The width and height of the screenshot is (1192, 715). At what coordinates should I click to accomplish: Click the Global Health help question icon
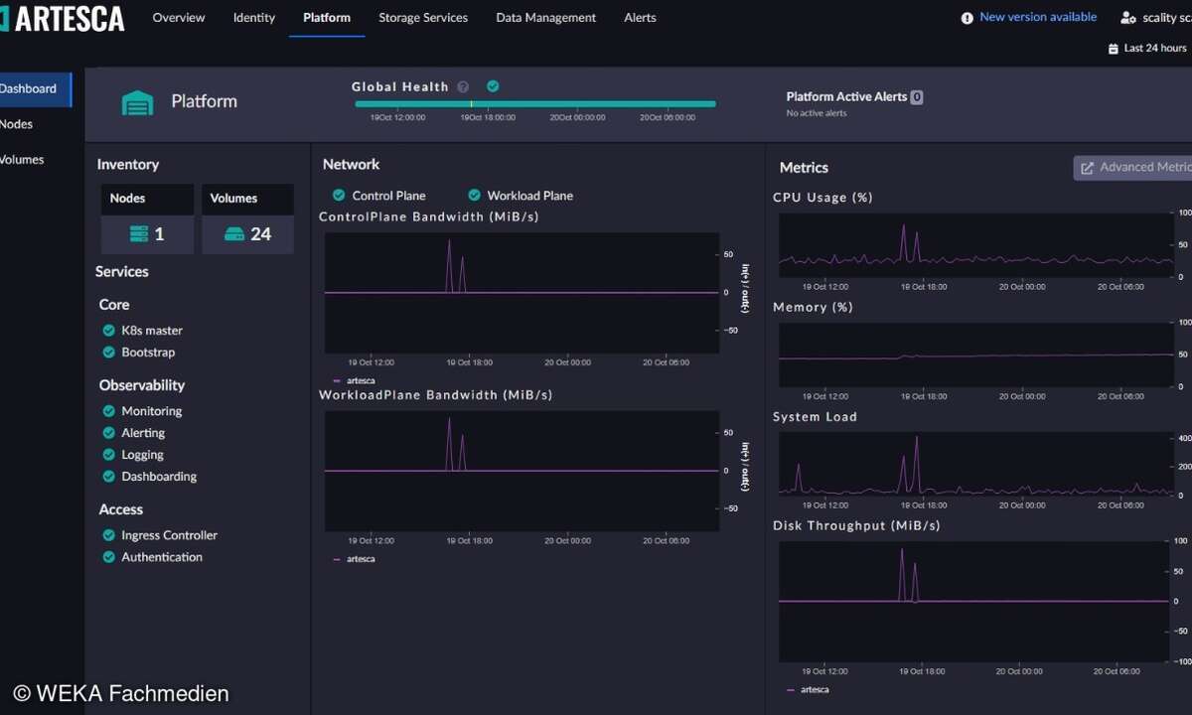pyautogui.click(x=464, y=86)
